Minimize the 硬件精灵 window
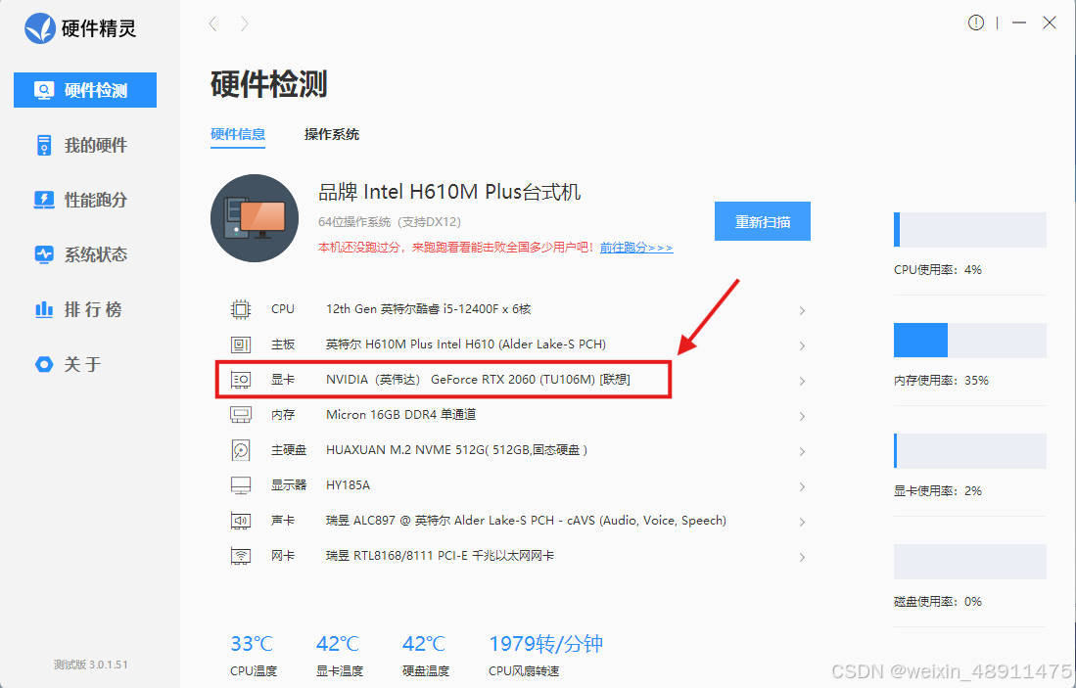 click(1019, 23)
